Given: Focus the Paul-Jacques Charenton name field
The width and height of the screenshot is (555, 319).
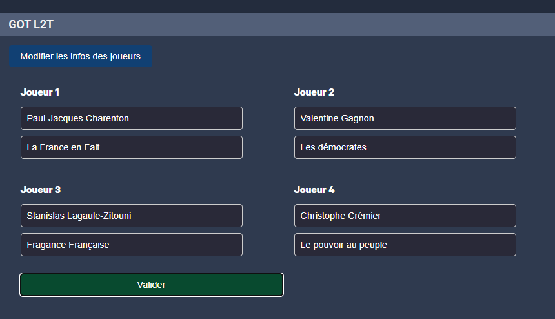Looking at the screenshot, I should click(131, 118).
